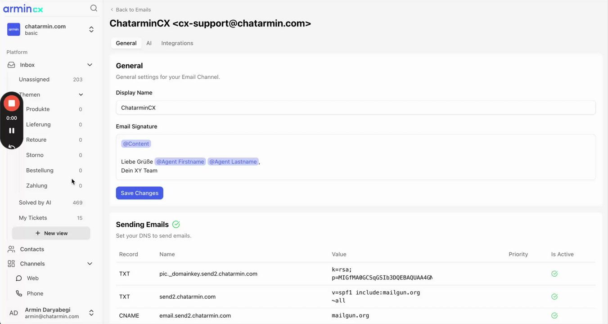
Task: Collapse the Inbox section
Action: pos(90,65)
